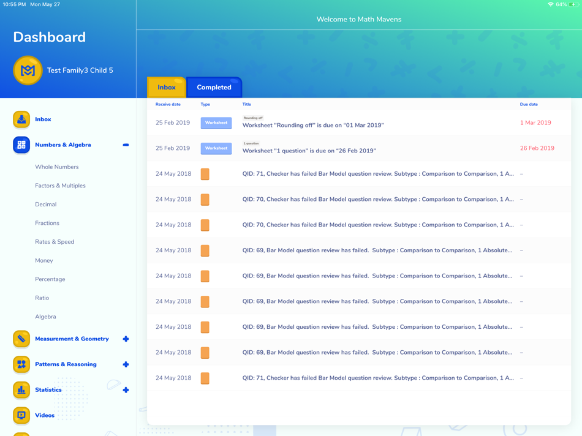
Task: Expand the Patterns & Reasoning section
Action: coord(126,364)
